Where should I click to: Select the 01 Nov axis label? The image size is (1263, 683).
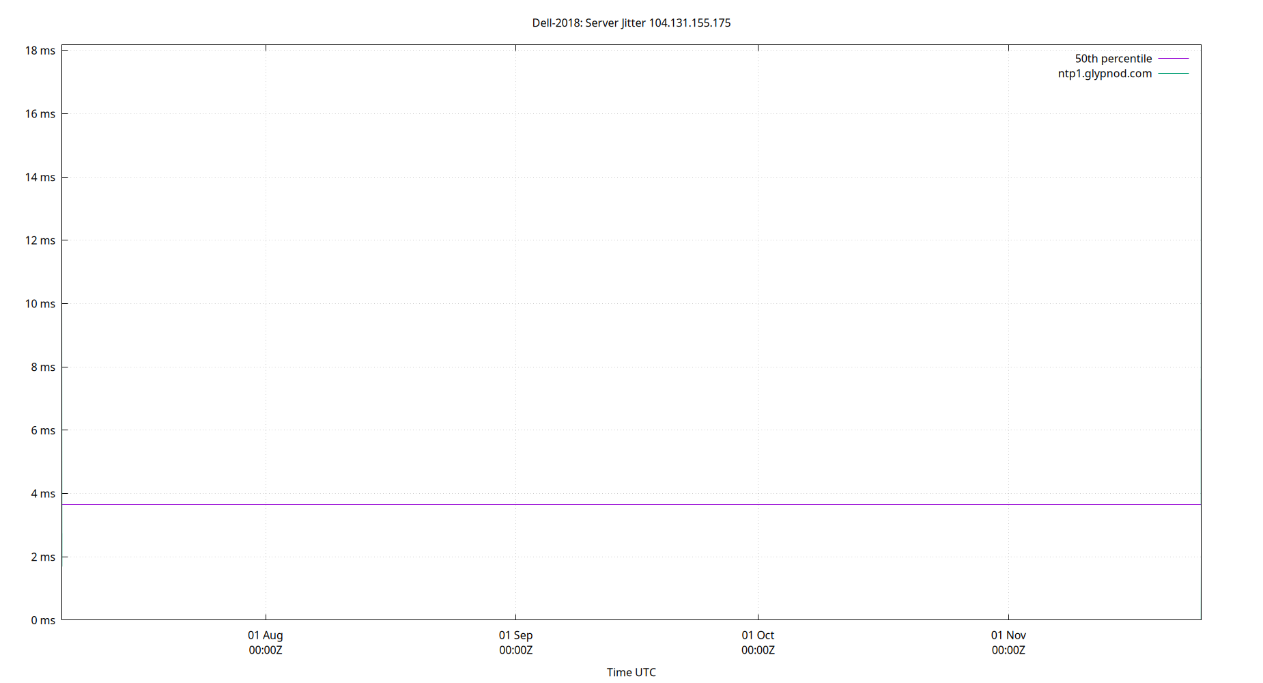click(x=1008, y=635)
